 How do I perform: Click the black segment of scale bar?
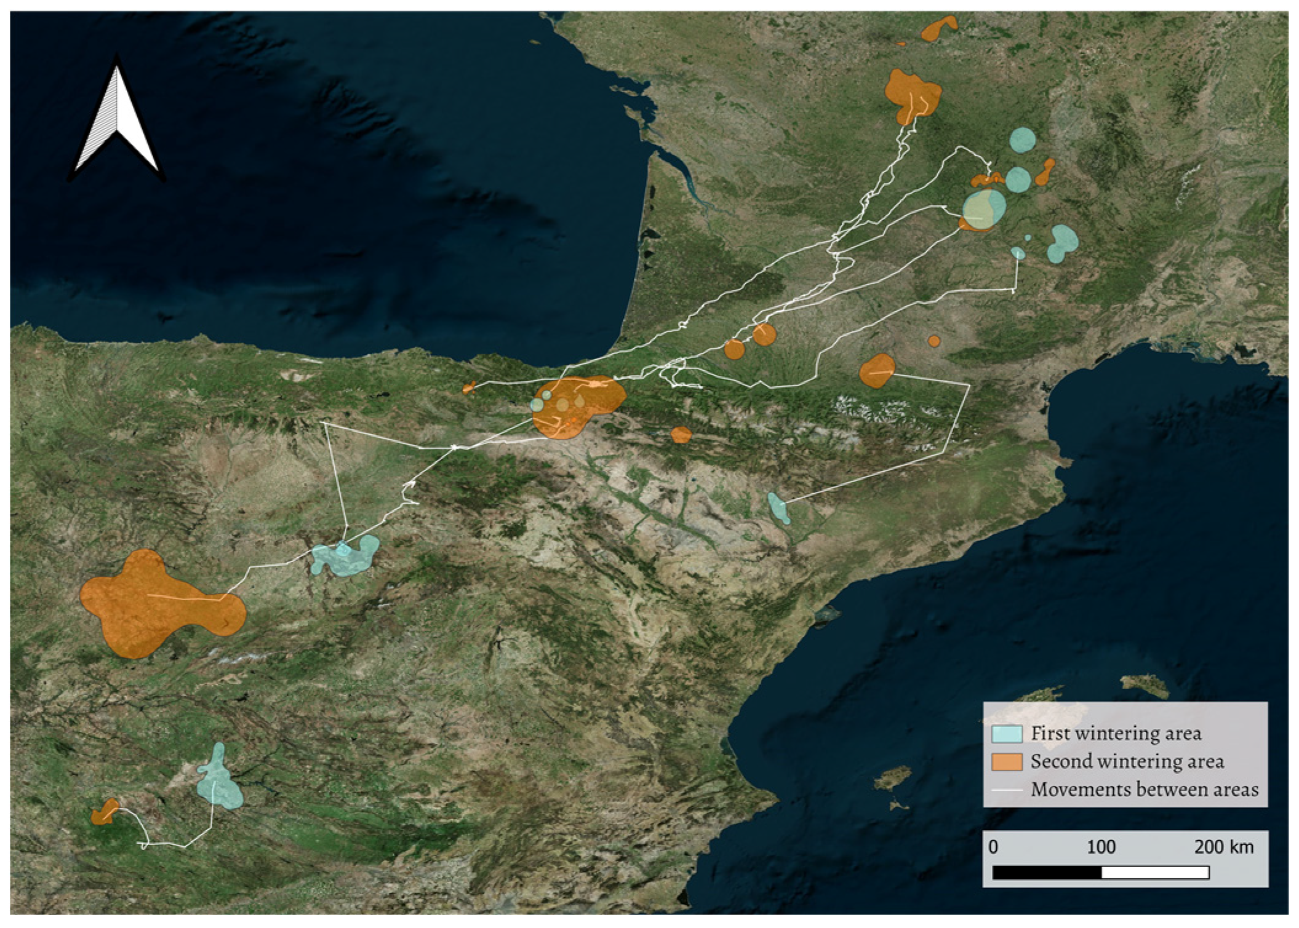click(1047, 872)
